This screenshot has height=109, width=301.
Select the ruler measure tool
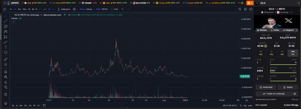tap(6, 59)
